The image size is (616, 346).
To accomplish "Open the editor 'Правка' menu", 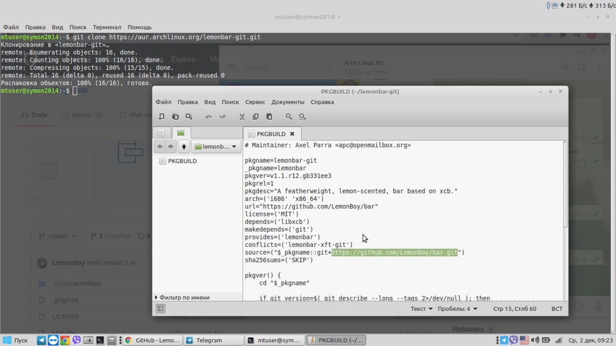I will click(188, 102).
